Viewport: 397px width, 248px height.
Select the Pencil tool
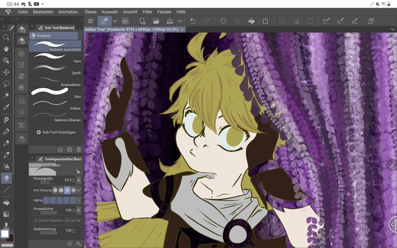click(6, 143)
